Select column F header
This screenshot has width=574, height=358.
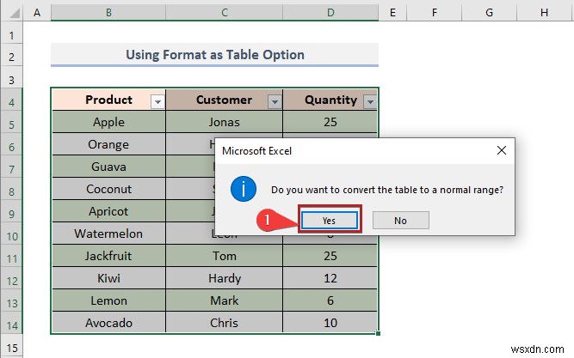pos(435,13)
